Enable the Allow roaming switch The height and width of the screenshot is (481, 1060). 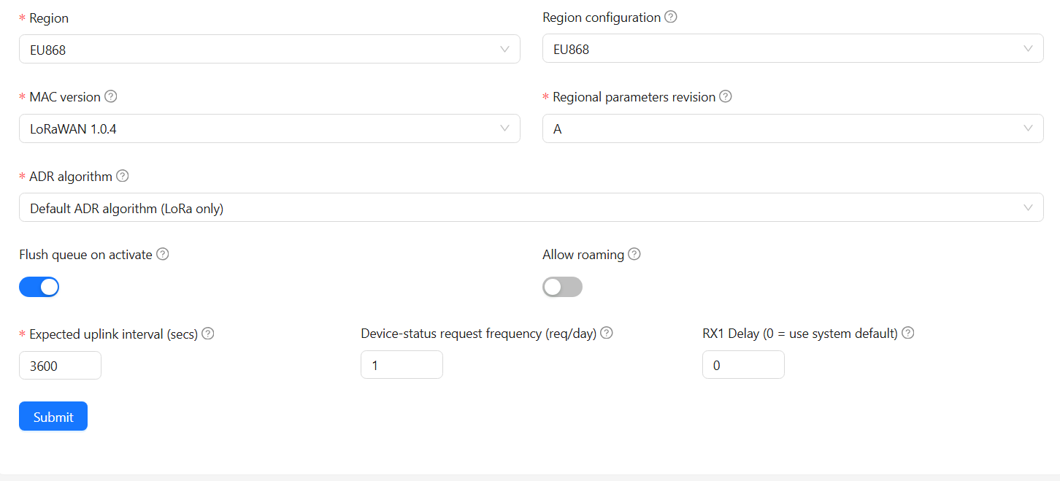[x=562, y=287]
